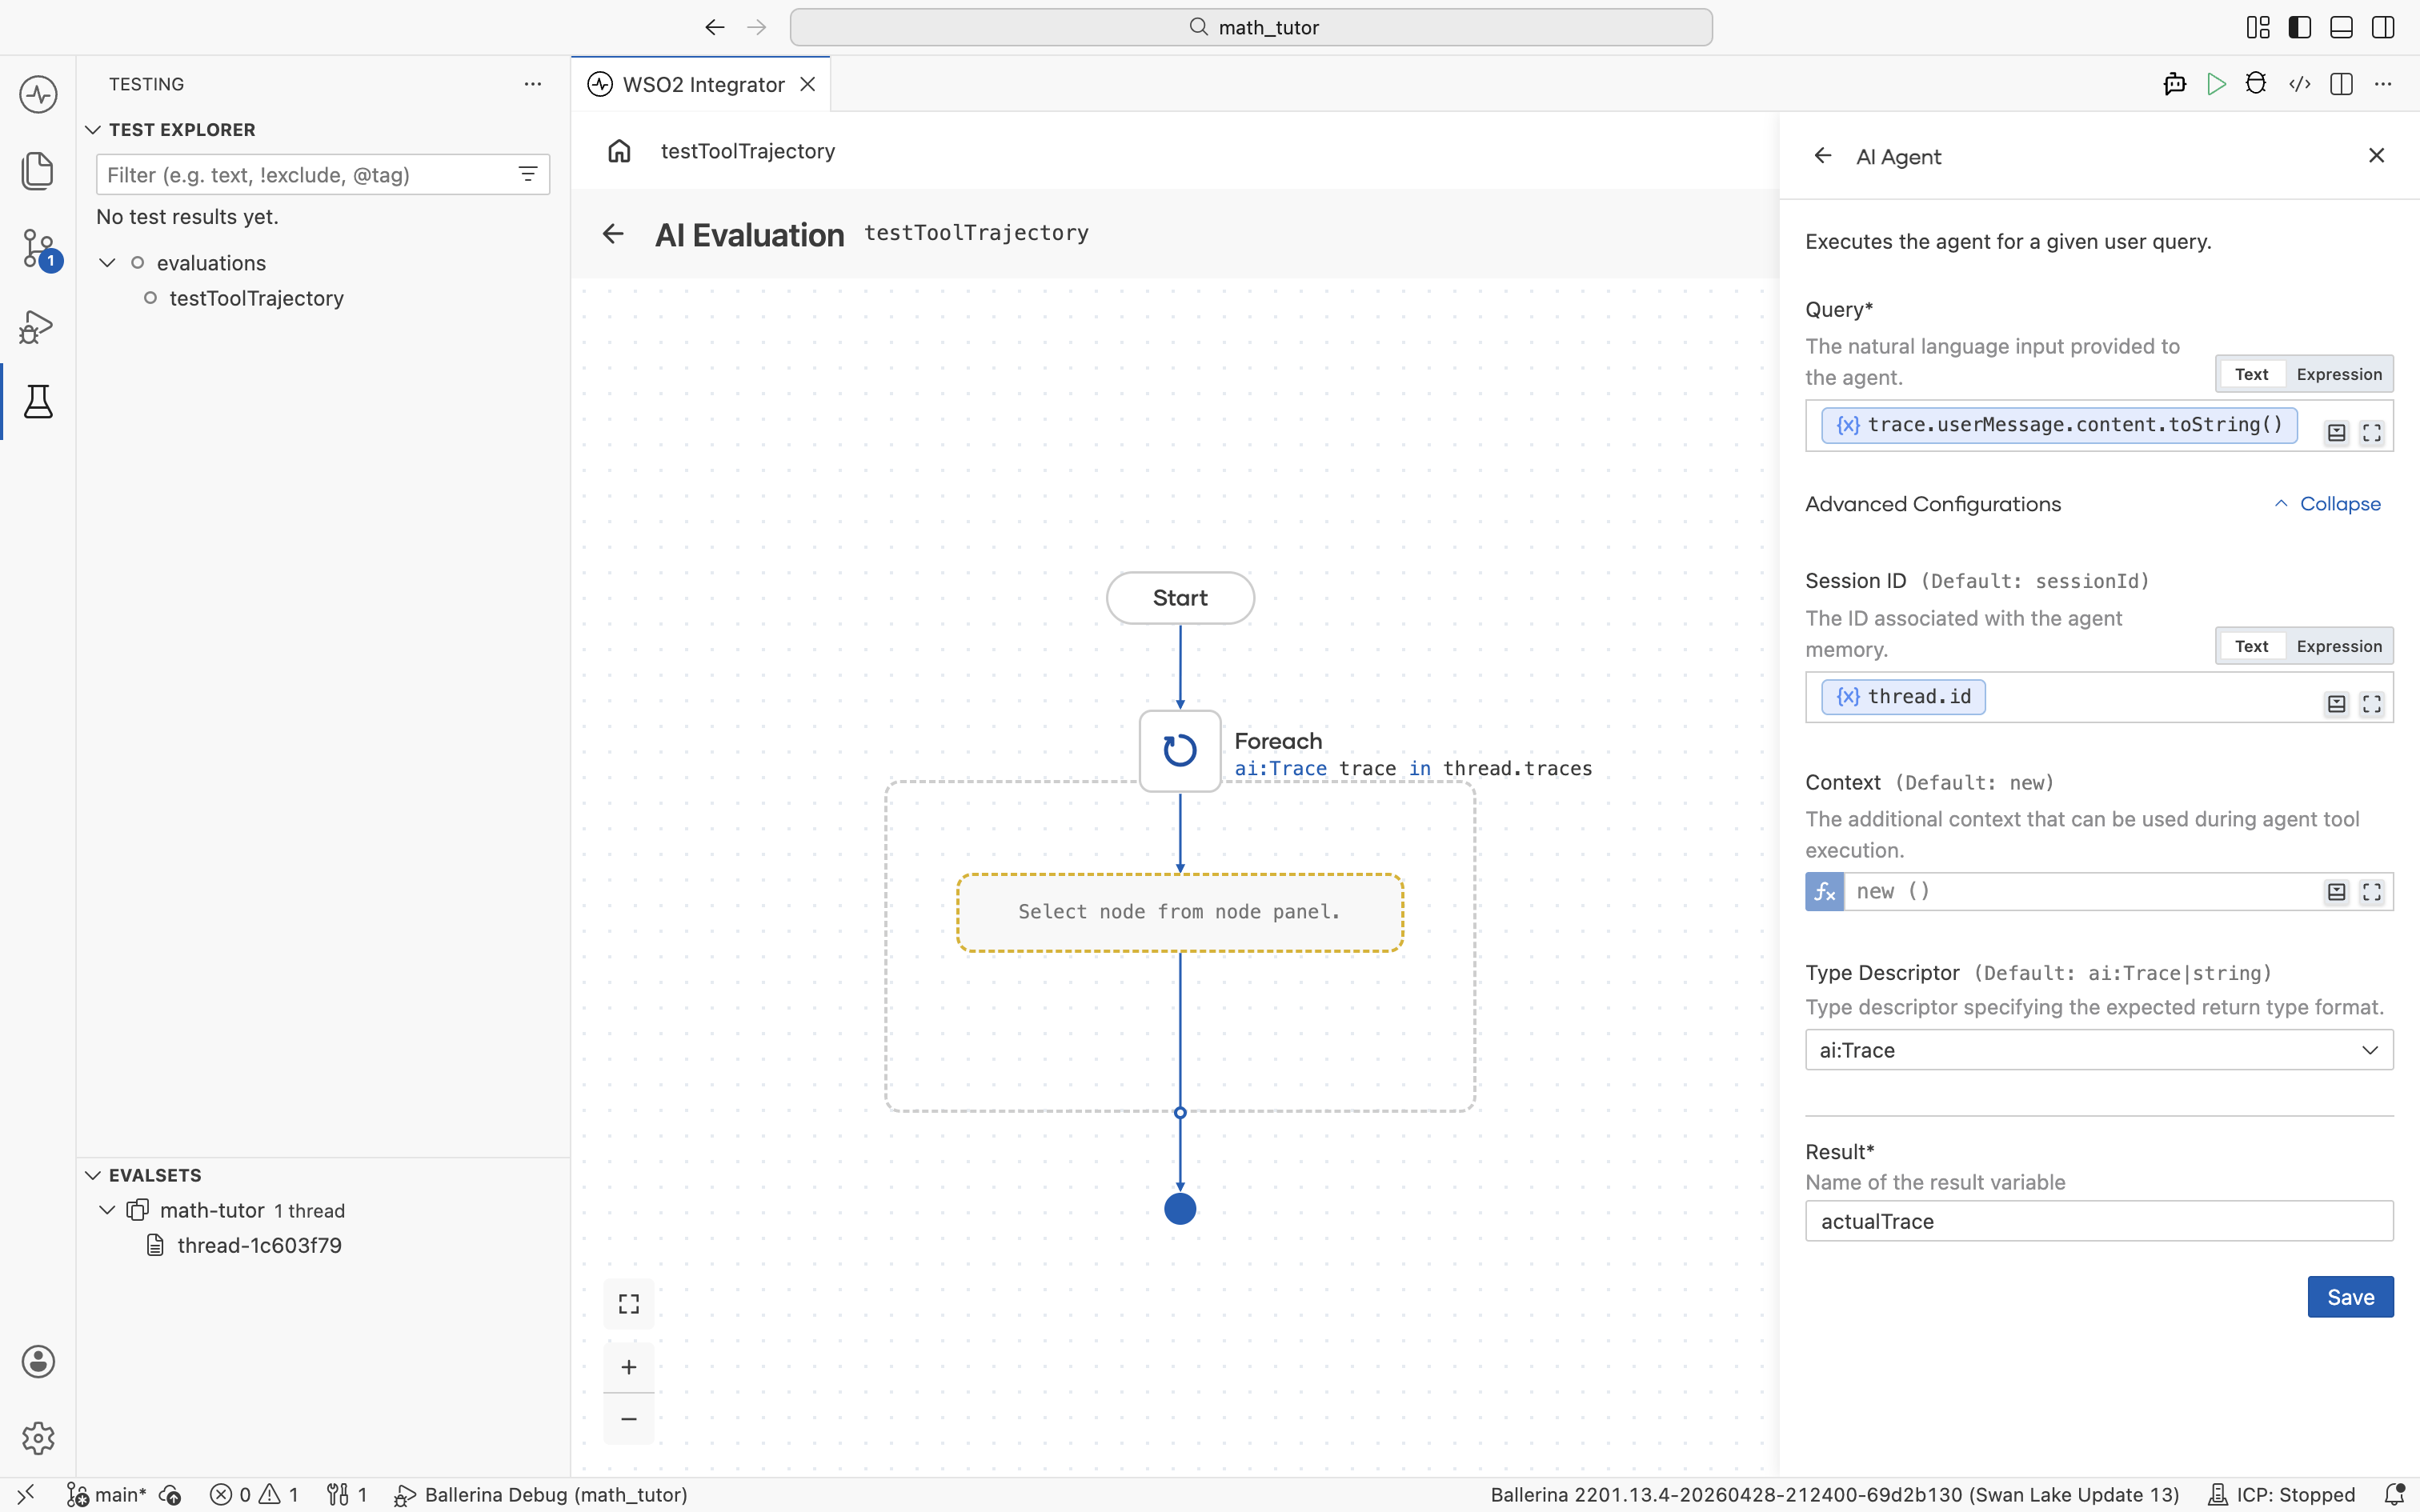Click the back arrow in AI Agent panel
Viewport: 2420px width, 1512px height.
pos(1823,156)
